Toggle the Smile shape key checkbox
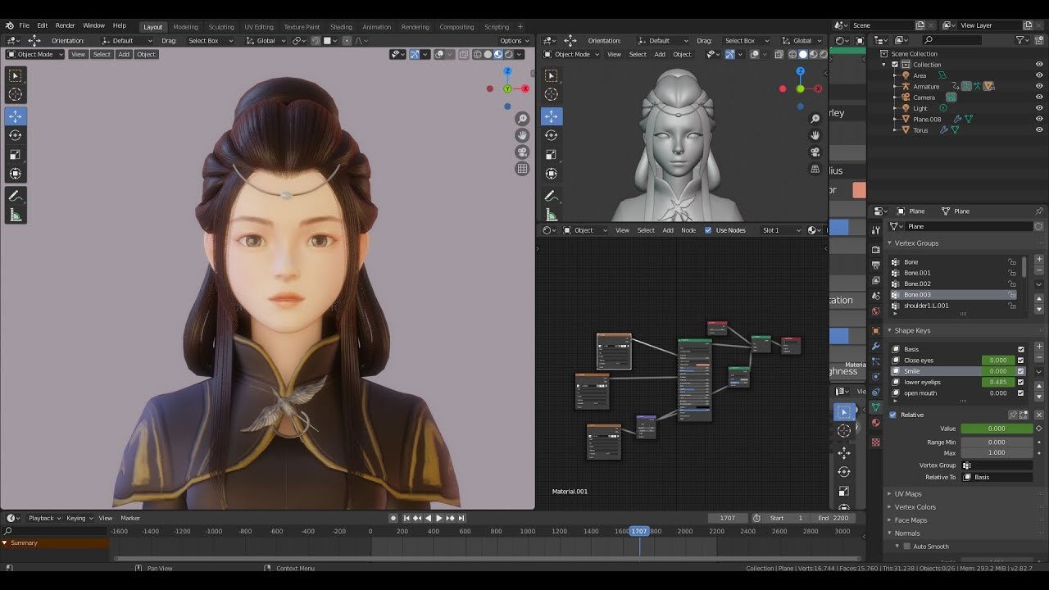 [1021, 370]
